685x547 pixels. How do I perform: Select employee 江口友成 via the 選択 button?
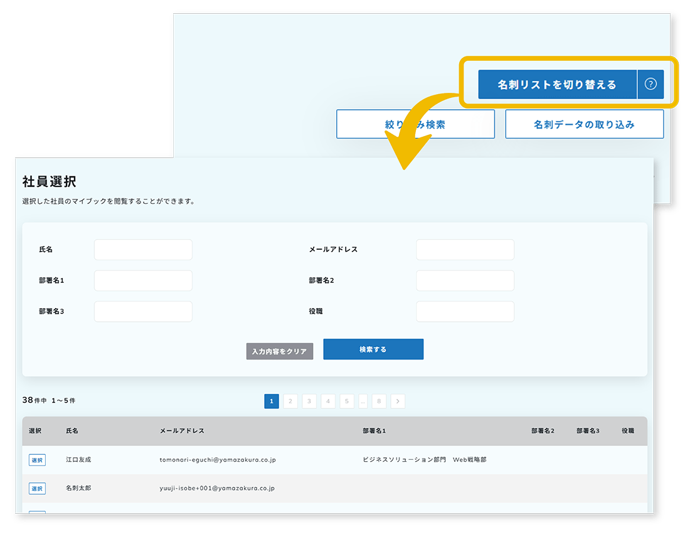tap(36, 460)
